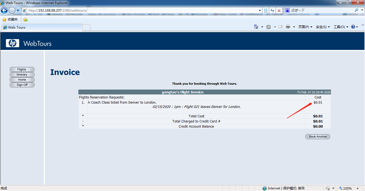Open the Help question mark icon
Image resolution: width=365 pixels, height=191 pixels.
click(353, 27)
